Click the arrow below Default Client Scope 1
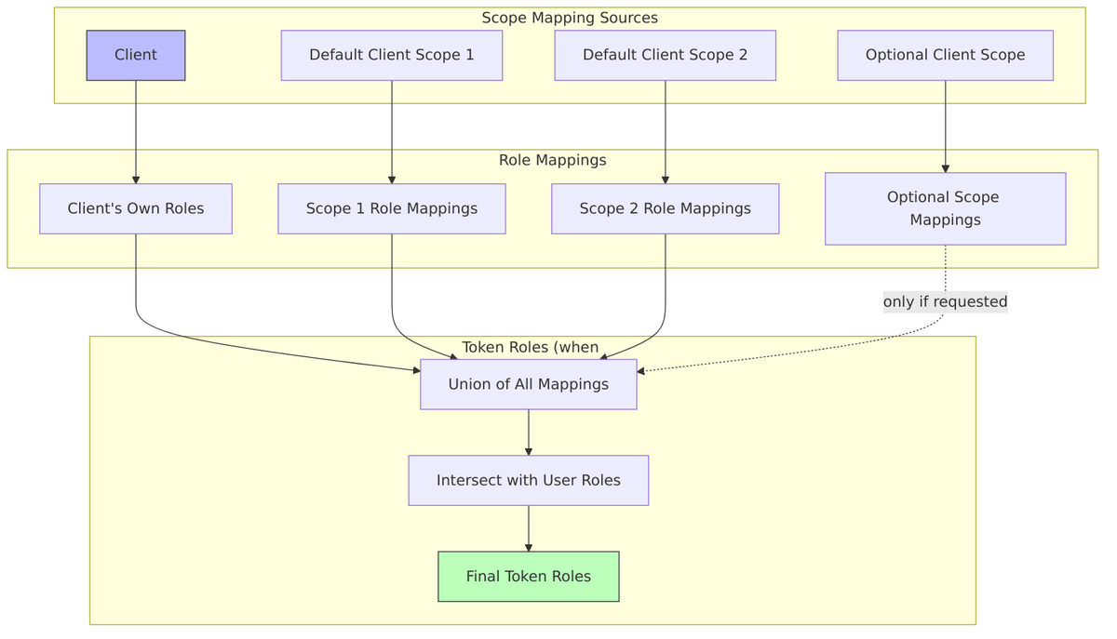Screen dimensions: 1117x639 pos(392,130)
